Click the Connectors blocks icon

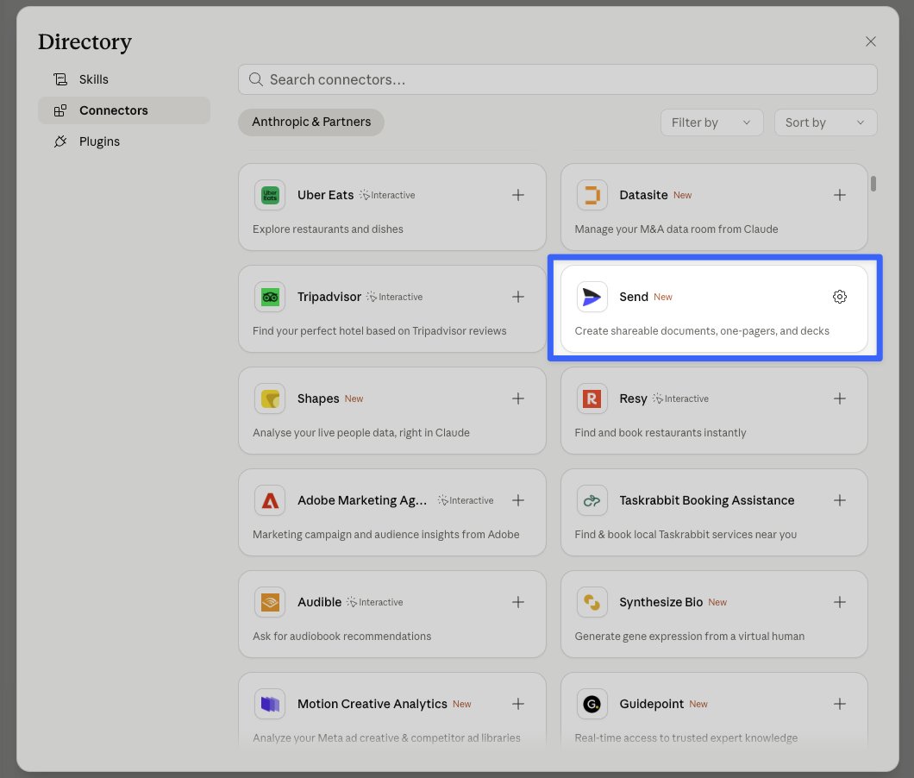60,110
